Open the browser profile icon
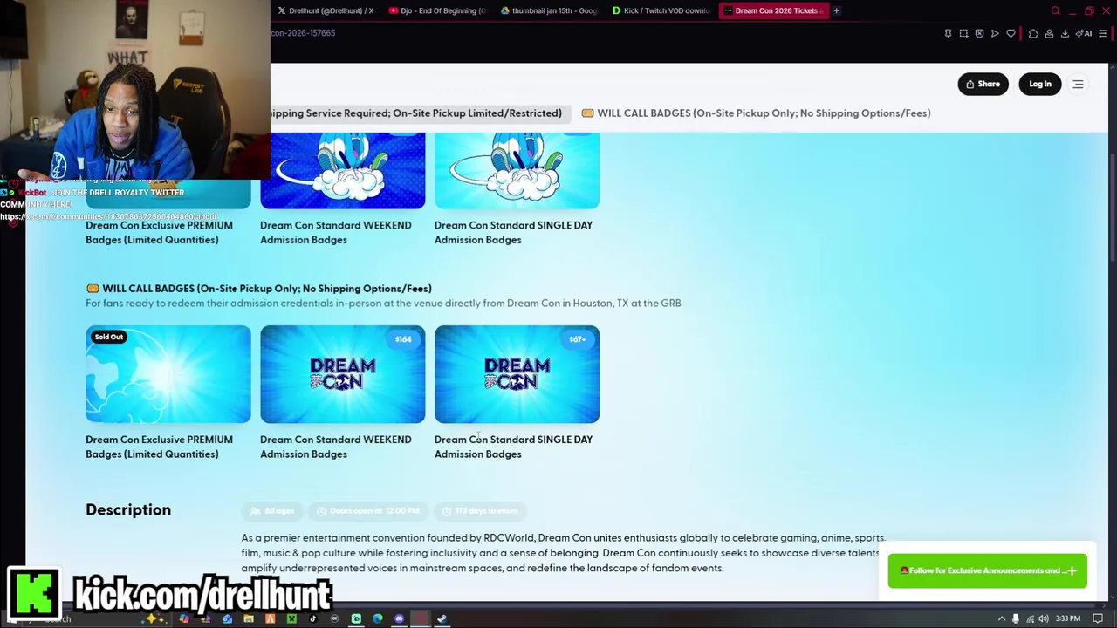Image resolution: width=1117 pixels, height=628 pixels. tap(1049, 33)
